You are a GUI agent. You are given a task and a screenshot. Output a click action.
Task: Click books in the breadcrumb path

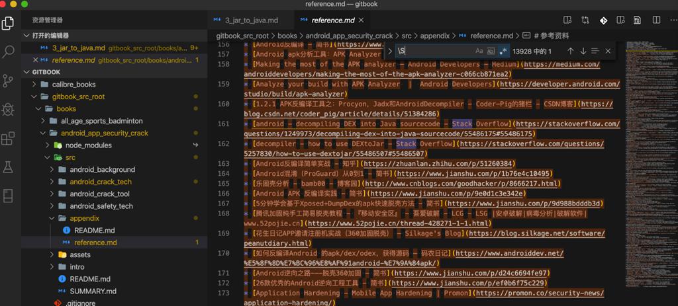(287, 36)
